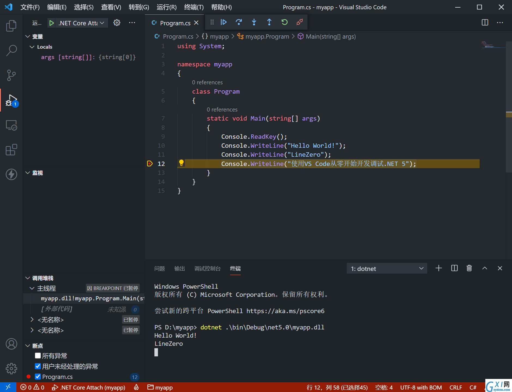Click Restart in debug toolbar
Image resolution: width=512 pixels, height=392 pixels.
pyautogui.click(x=284, y=22)
